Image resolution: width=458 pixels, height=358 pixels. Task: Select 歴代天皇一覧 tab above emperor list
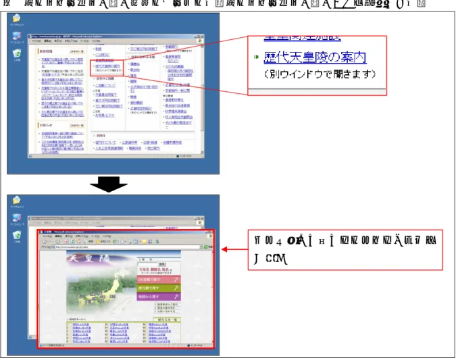(x=167, y=319)
